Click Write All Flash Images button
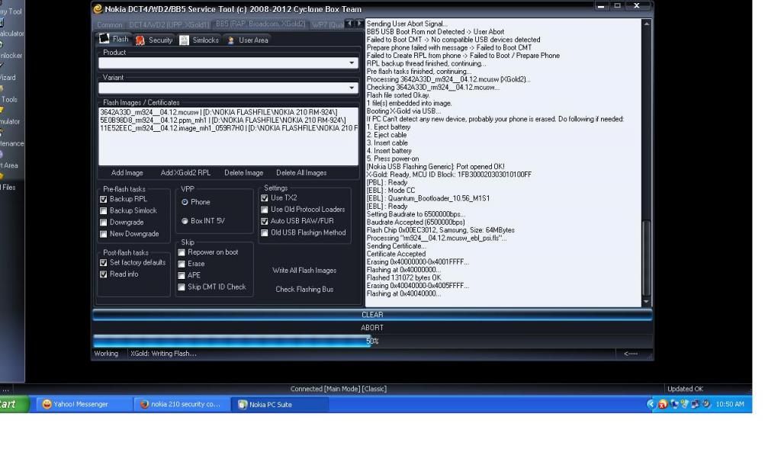 tap(304, 271)
